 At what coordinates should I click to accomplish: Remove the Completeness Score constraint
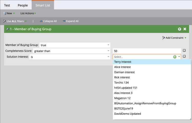click(184, 50)
